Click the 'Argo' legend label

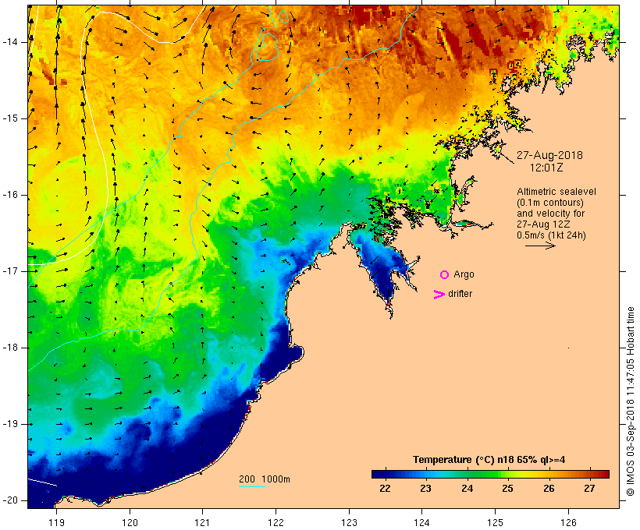click(464, 274)
